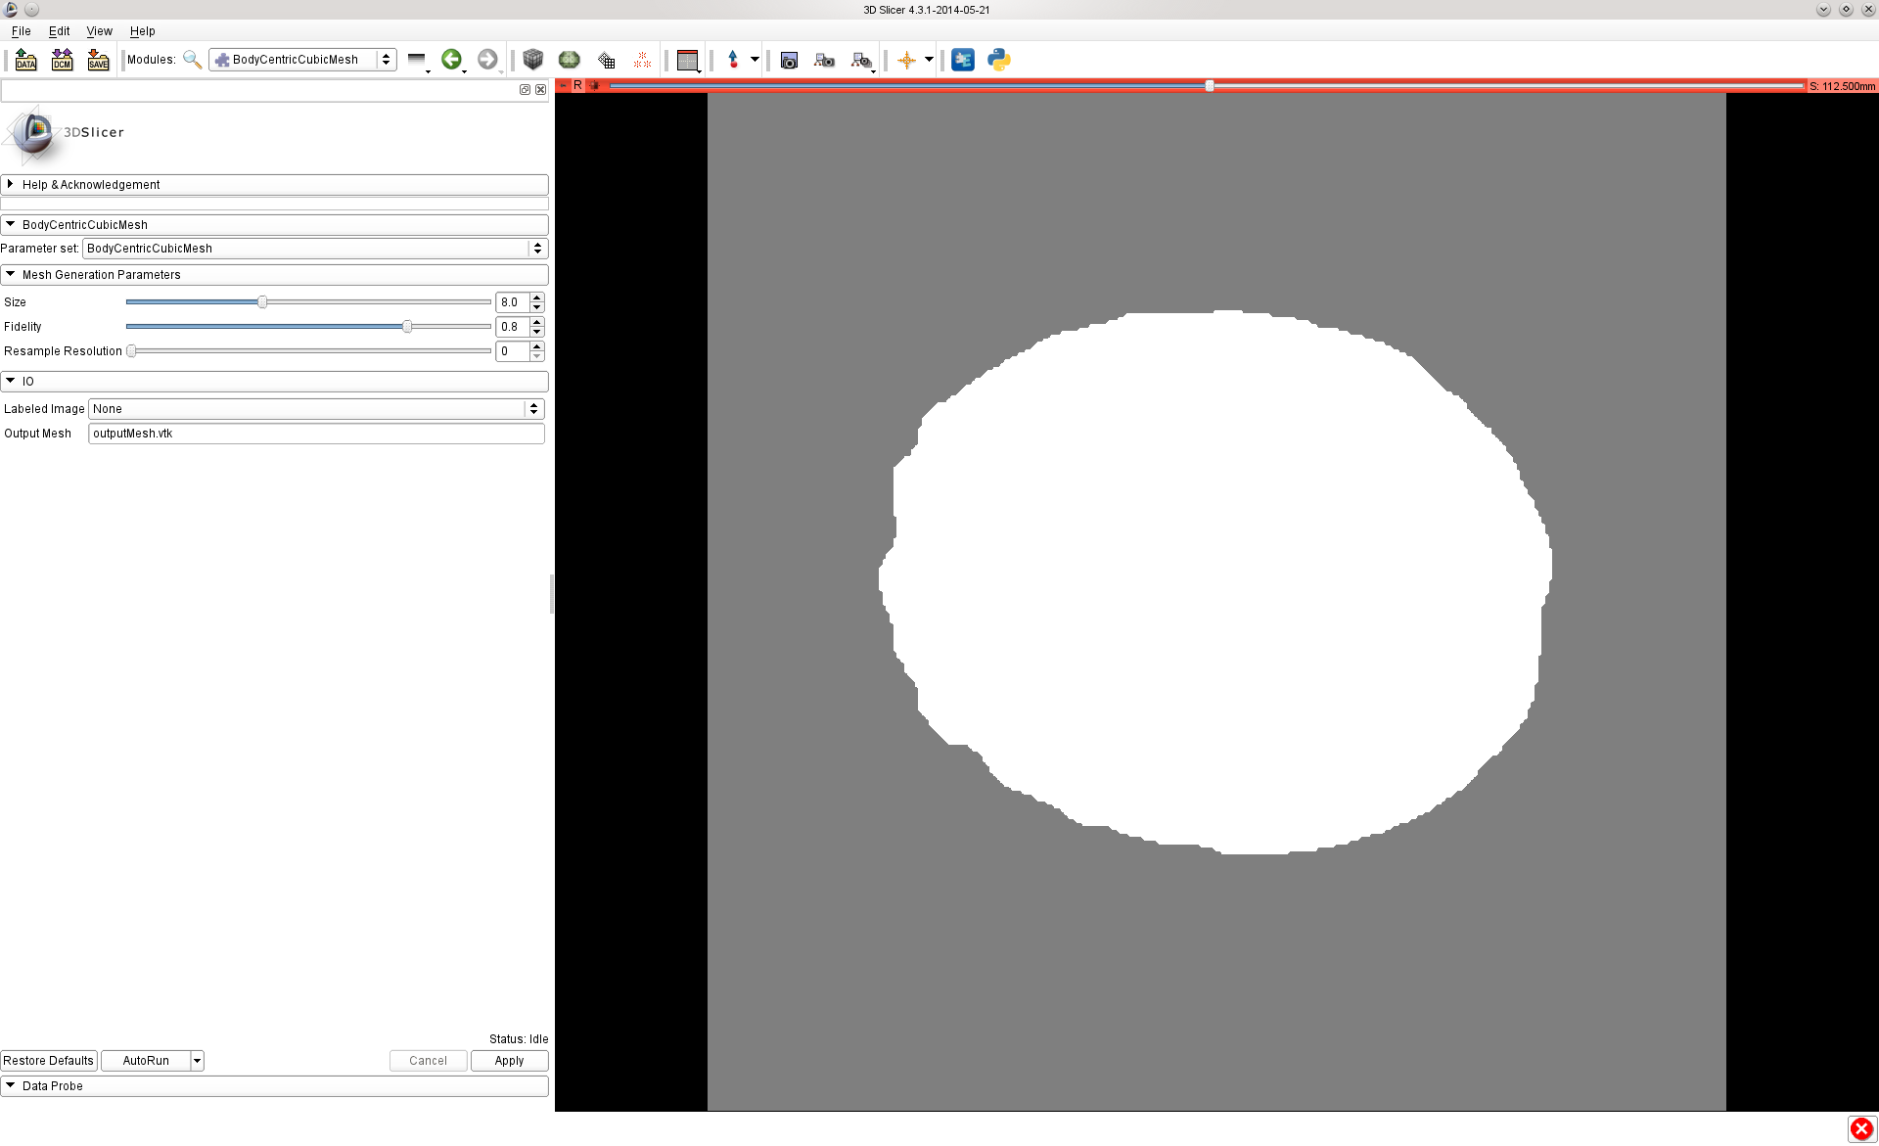Click the Load DATA icon
Viewport: 1879px width, 1146px height.
pos(26,60)
